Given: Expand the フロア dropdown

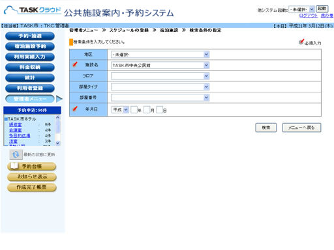Looking at the screenshot, I should click(160, 76).
